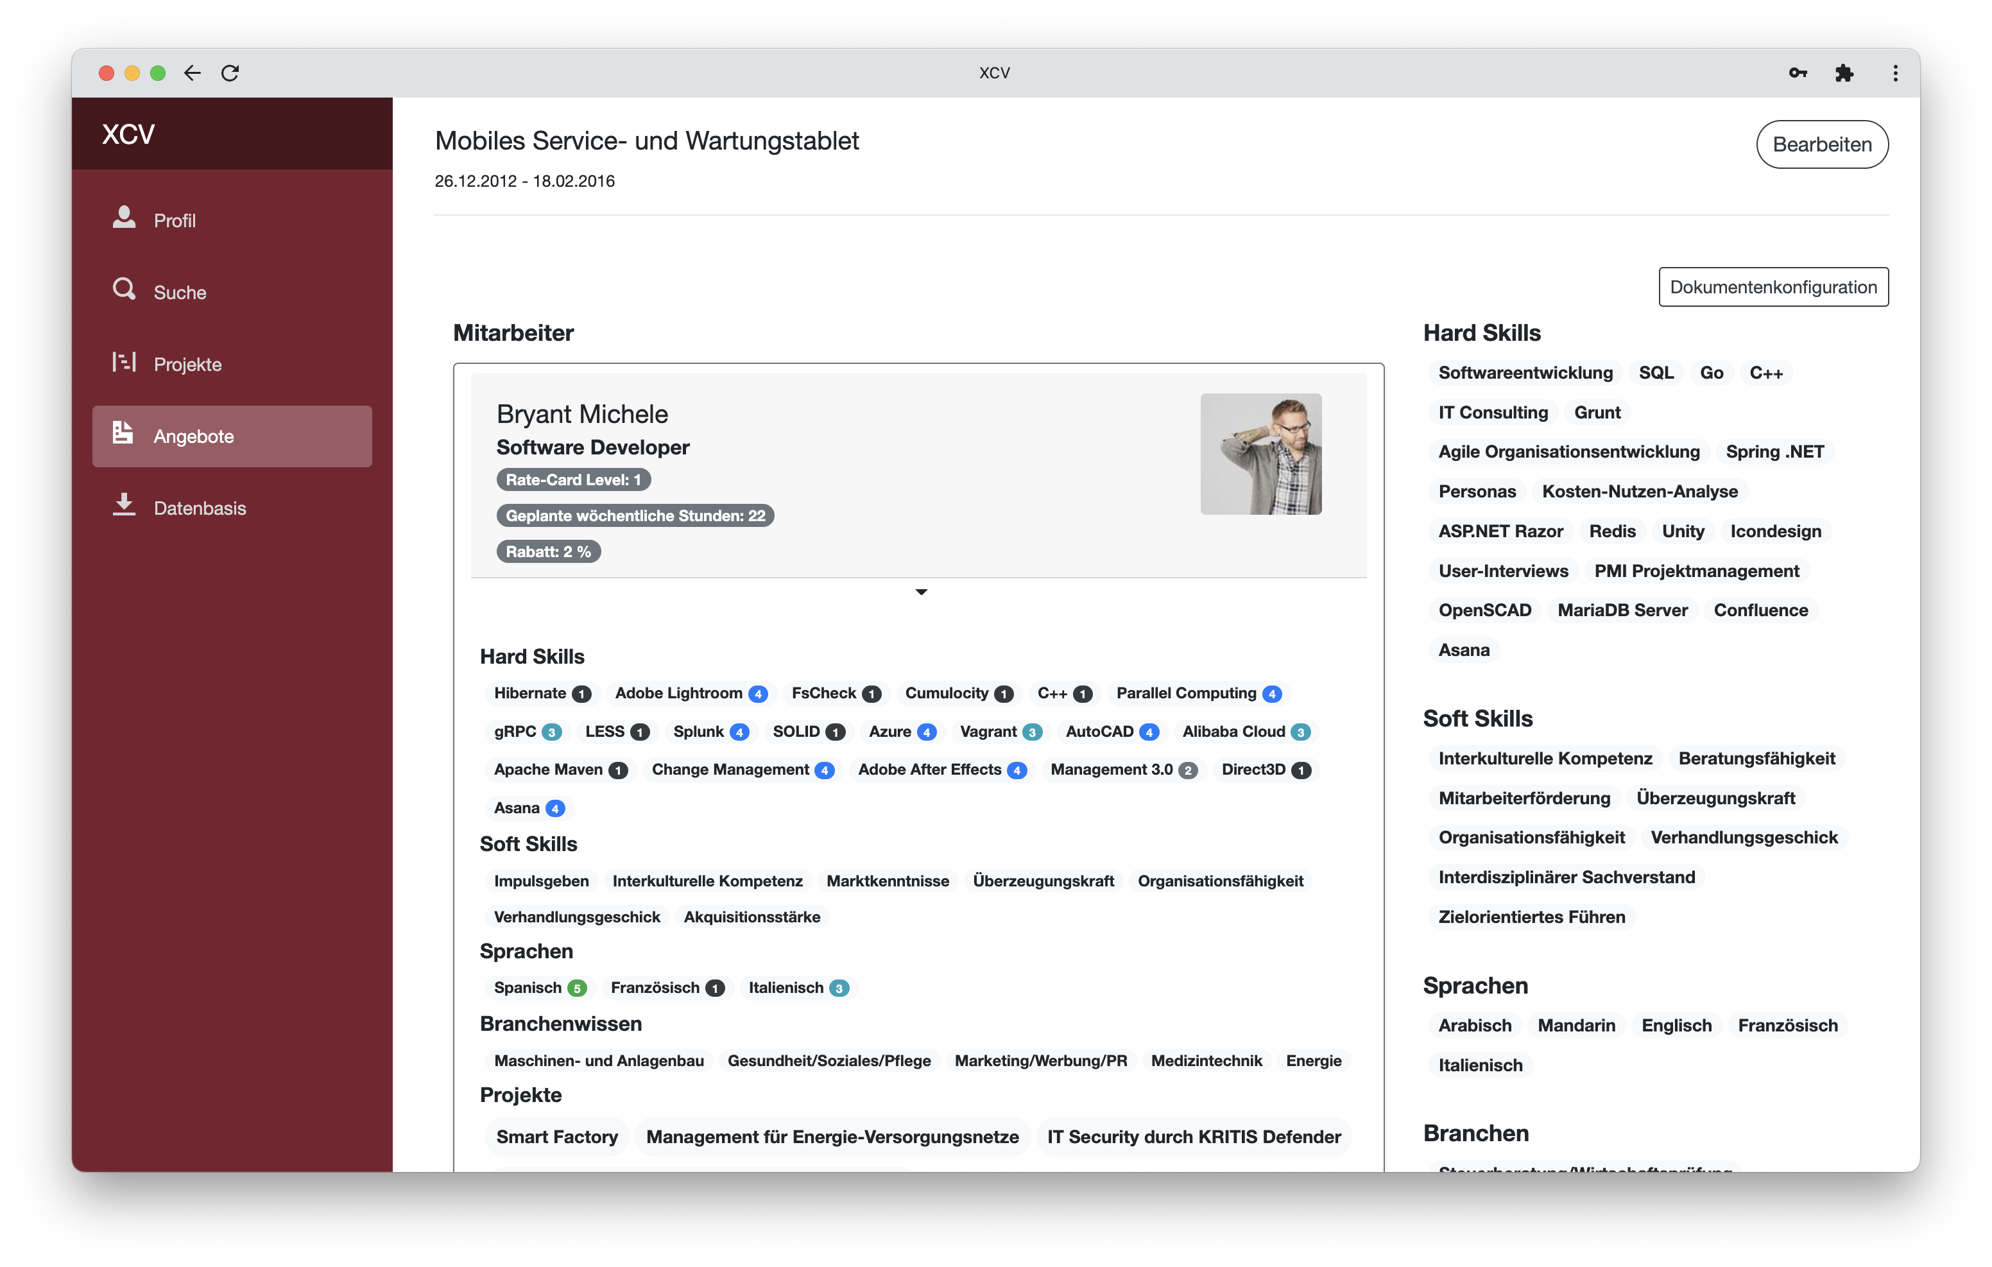
Task: Open the password key icon
Action: click(x=1798, y=73)
